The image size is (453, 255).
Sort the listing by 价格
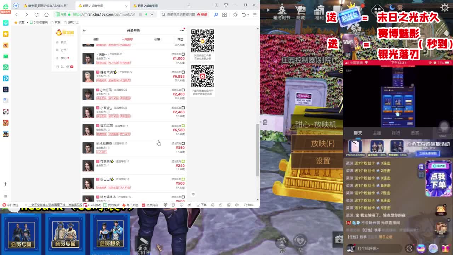[x=157, y=39]
